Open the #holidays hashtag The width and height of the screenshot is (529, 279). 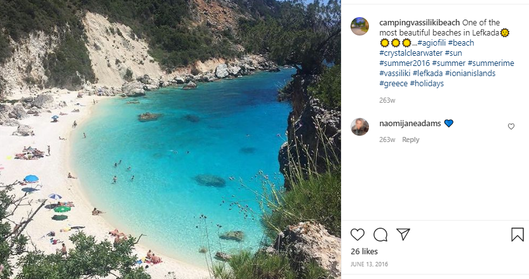pyautogui.click(x=427, y=83)
